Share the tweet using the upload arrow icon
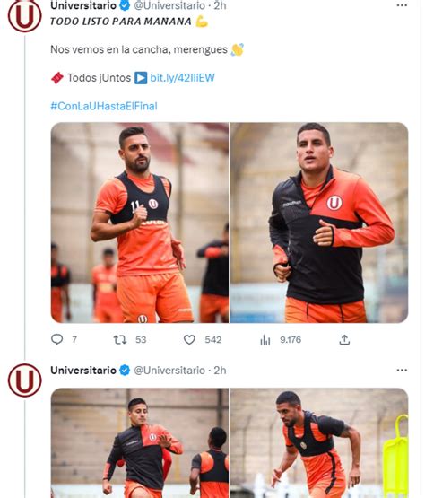425x498 pixels. (x=344, y=340)
